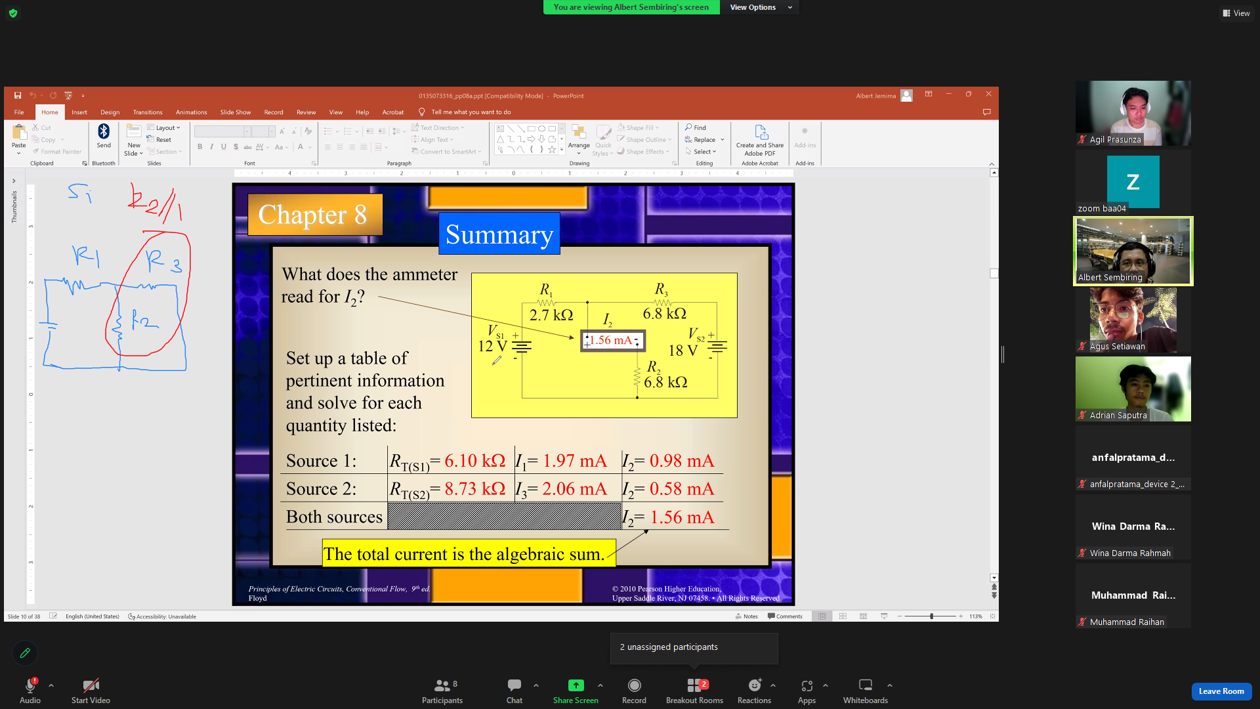Click Replace in Editing group
Screen dimensions: 1260x709
point(704,140)
